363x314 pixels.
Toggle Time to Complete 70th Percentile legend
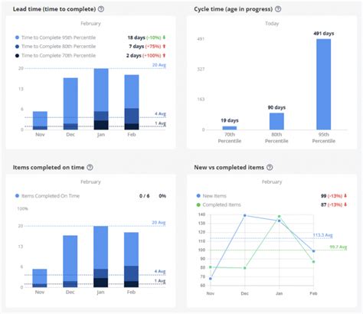click(x=55, y=55)
